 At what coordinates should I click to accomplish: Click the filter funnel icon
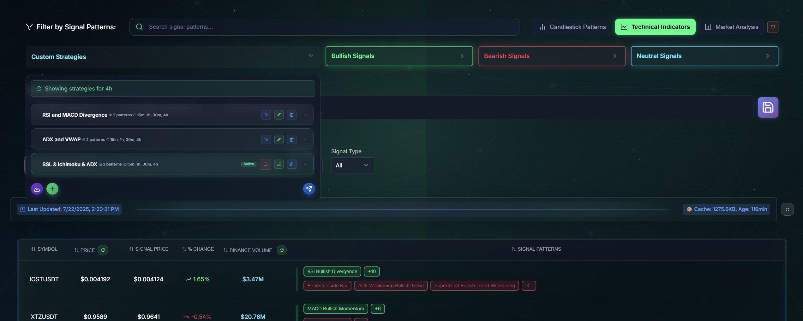pyautogui.click(x=29, y=27)
